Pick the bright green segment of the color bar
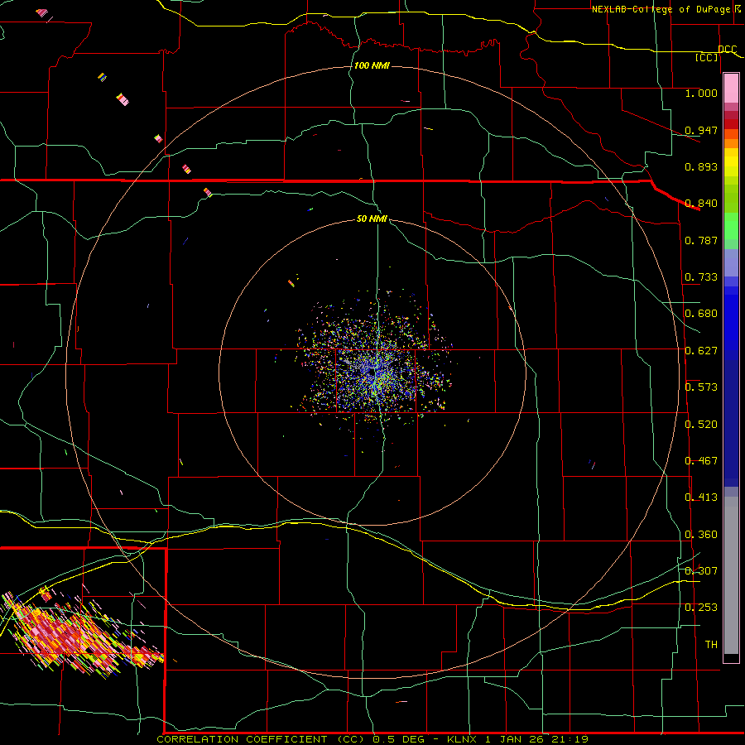Screen dimensions: 745x745 (x=731, y=226)
